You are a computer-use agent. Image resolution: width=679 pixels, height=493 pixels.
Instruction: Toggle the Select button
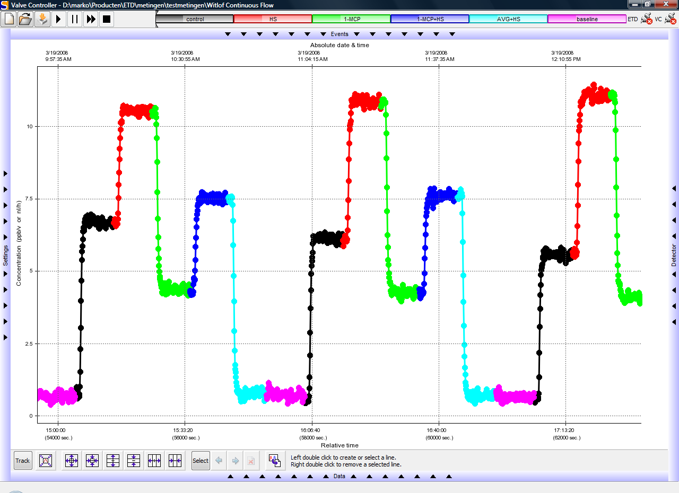point(201,461)
